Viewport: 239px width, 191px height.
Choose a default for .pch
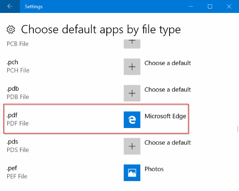[168, 63]
